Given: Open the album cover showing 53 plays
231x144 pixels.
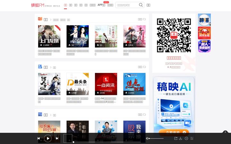Looking at the screenshot, I should [x=106, y=36].
